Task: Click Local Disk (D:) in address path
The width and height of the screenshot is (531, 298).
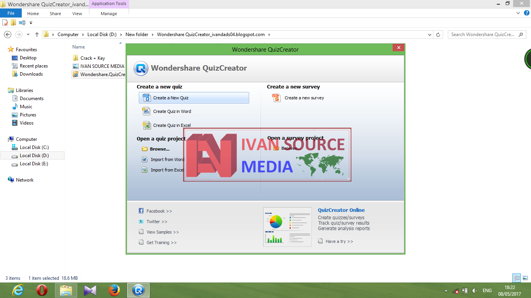Action: tap(102, 35)
